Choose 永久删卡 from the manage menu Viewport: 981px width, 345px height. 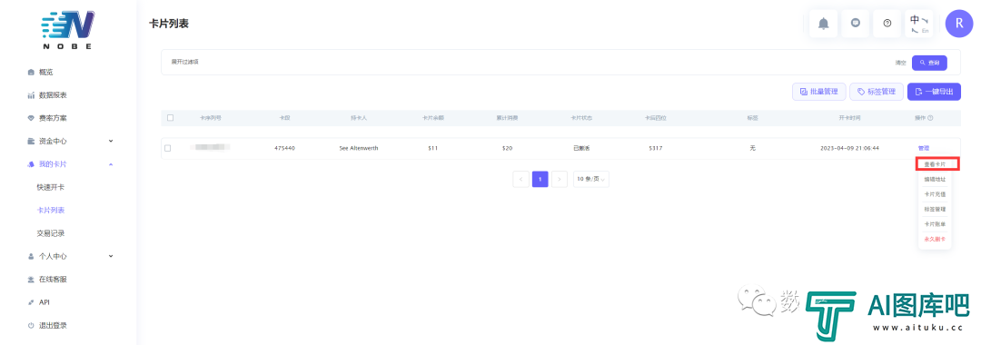[935, 240]
